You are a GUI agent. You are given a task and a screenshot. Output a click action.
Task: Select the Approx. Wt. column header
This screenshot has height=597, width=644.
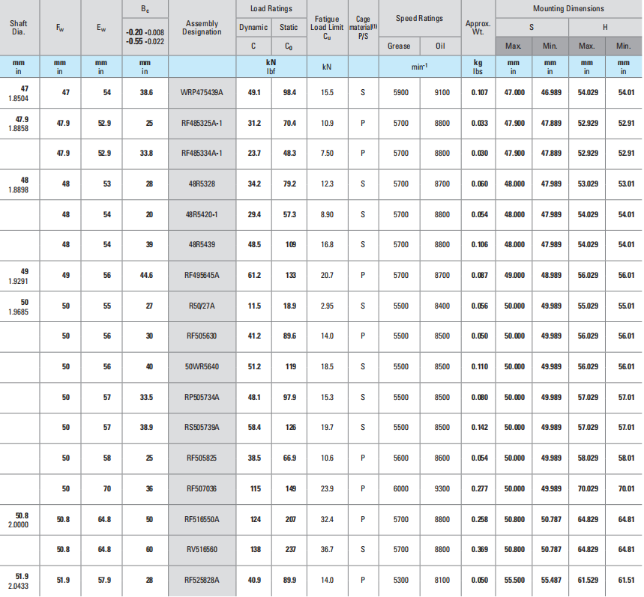click(x=478, y=28)
